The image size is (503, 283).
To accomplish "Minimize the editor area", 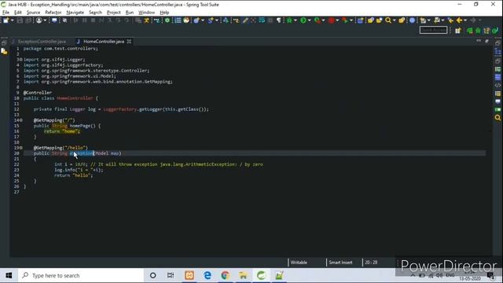I will tap(479, 41).
